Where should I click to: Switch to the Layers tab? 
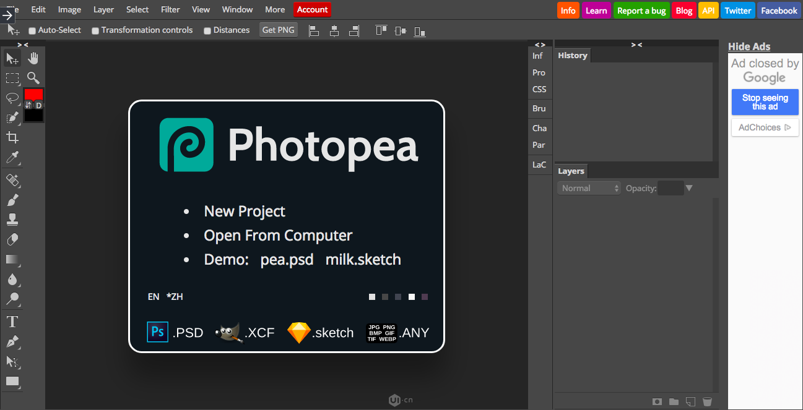click(571, 171)
